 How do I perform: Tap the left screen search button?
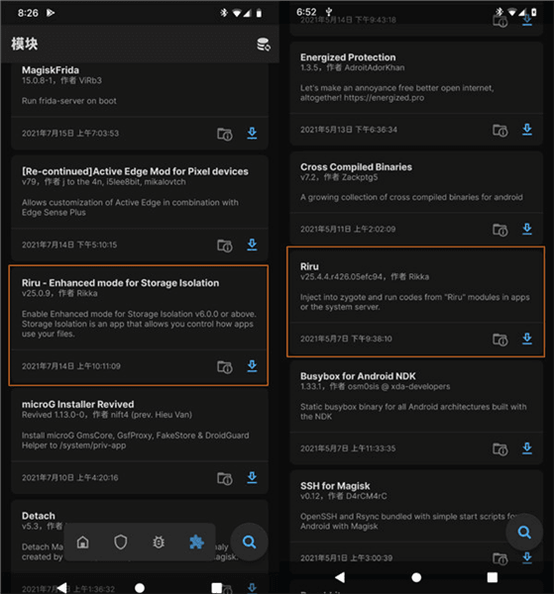point(249,543)
